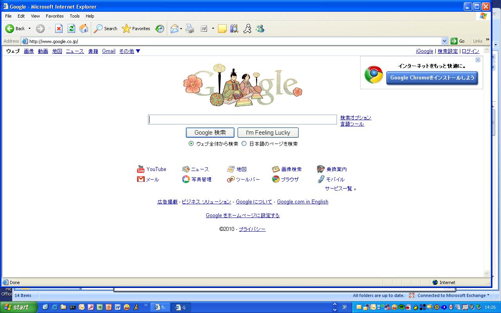
Task: Go to the Home page icon
Action: 84,29
